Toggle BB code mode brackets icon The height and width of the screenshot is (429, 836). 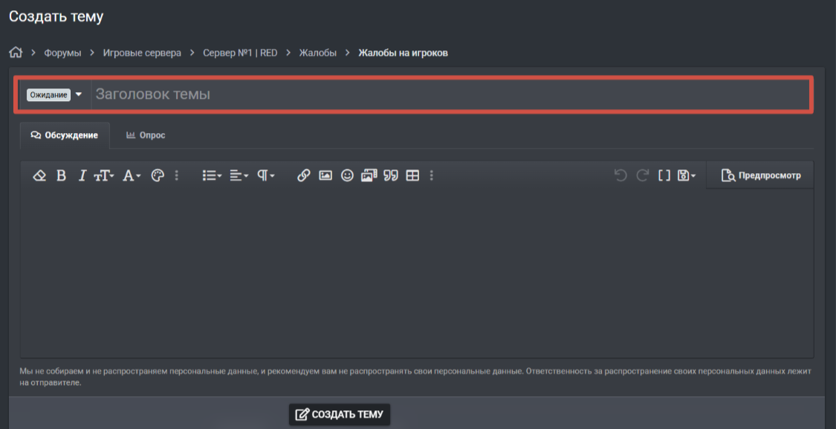tap(664, 175)
